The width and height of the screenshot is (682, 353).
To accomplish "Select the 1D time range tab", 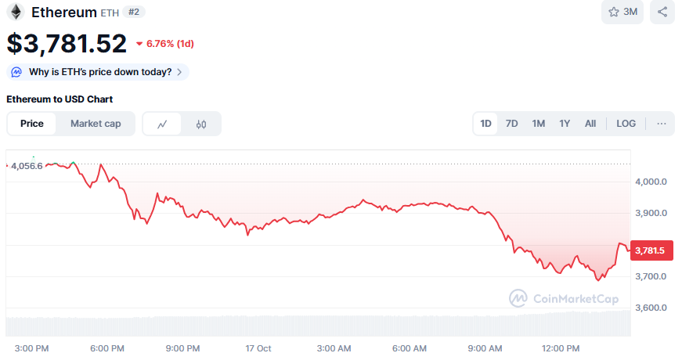I will (x=485, y=124).
